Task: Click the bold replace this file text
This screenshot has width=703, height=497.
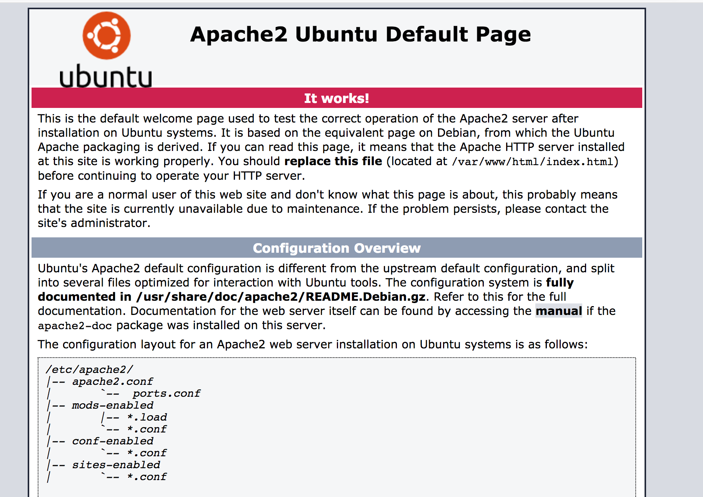Action: click(333, 161)
